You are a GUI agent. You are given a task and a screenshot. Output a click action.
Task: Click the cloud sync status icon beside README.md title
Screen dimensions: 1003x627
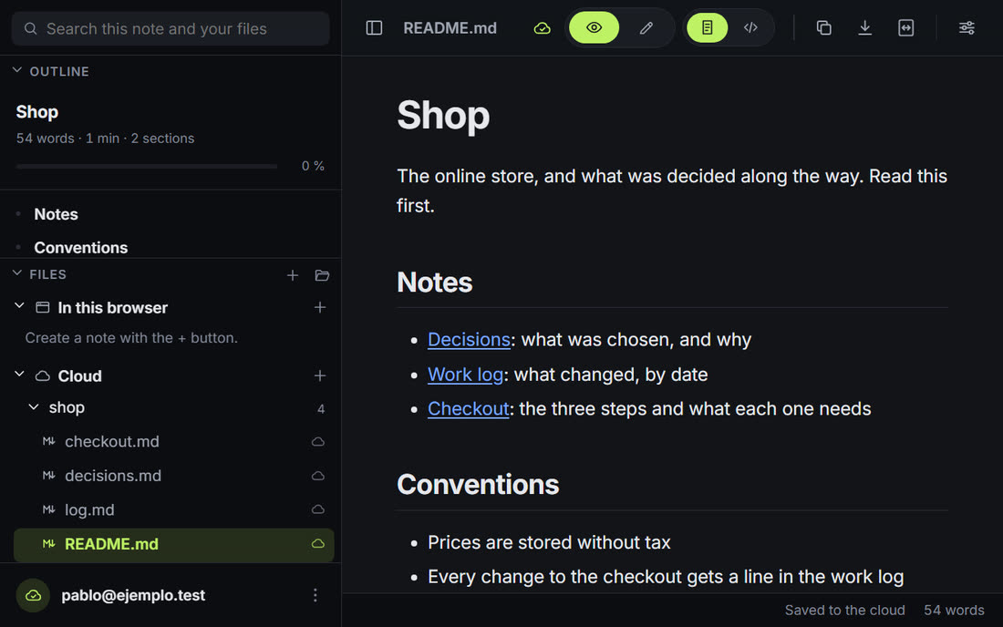(542, 28)
